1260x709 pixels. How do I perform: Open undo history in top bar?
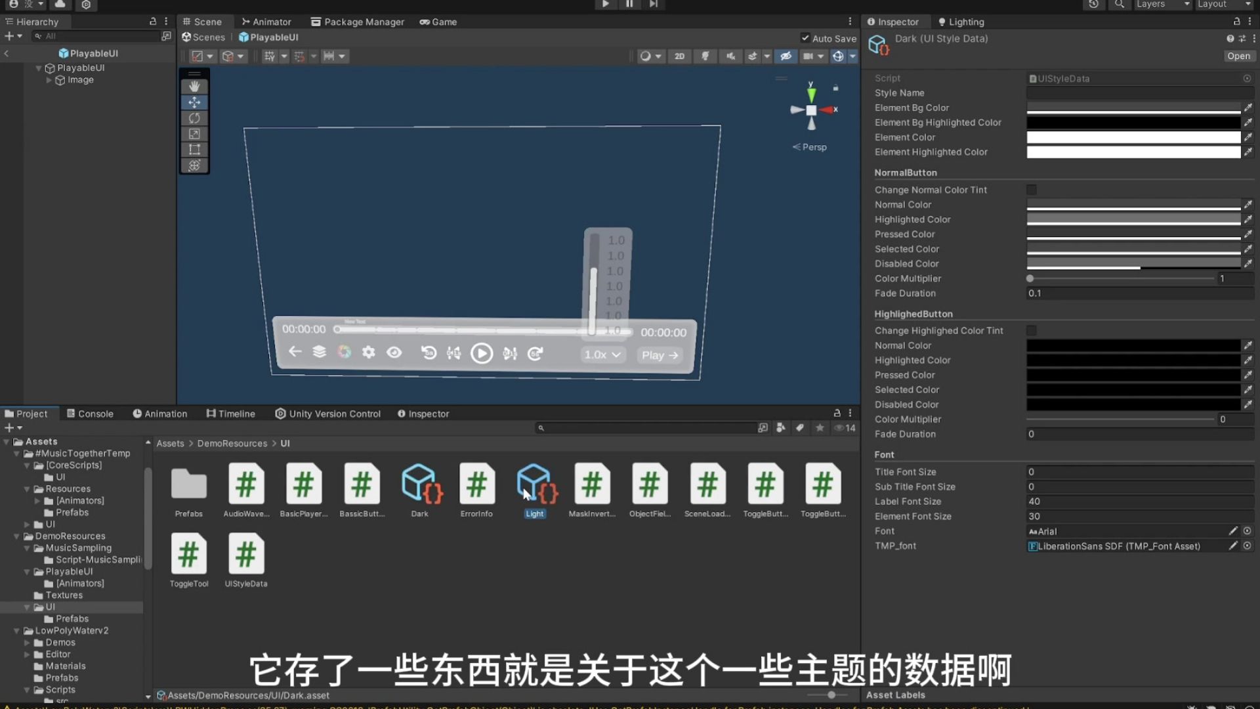click(x=1093, y=4)
